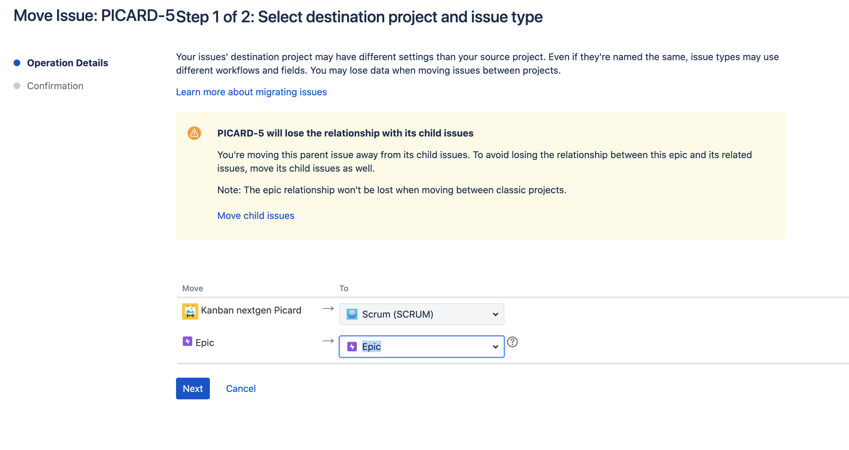Click the Cancel link

[x=241, y=389]
